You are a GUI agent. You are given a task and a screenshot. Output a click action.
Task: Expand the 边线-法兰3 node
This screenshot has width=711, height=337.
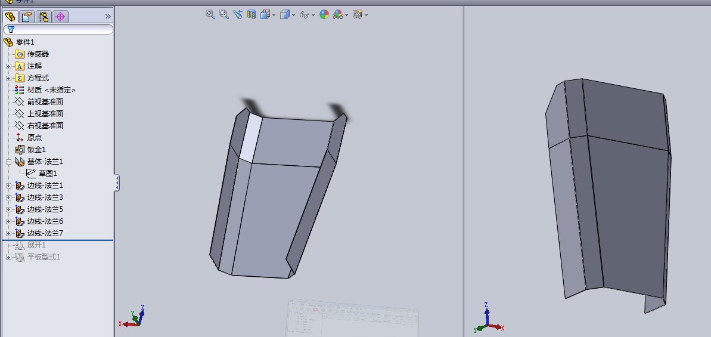coord(8,197)
